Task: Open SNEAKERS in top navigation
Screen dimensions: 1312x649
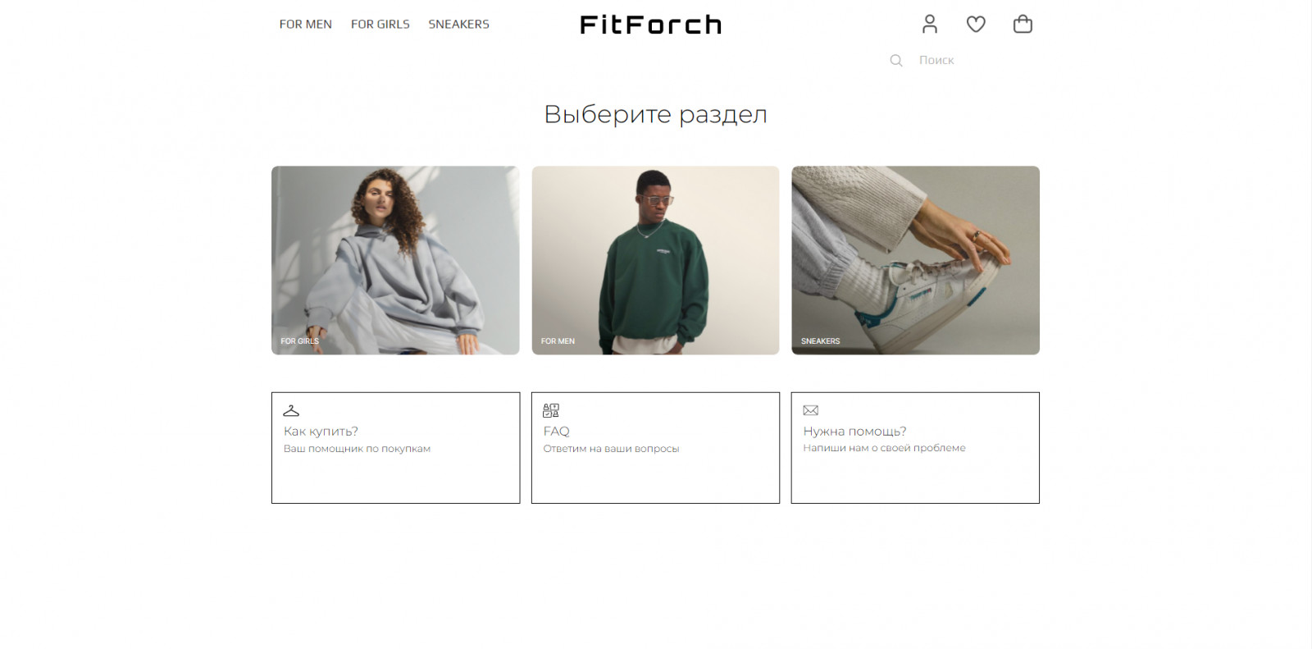Action: pyautogui.click(x=458, y=25)
